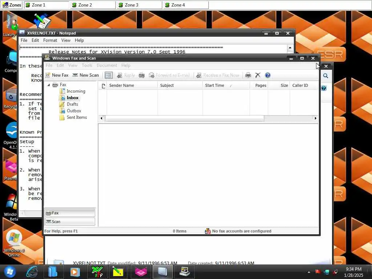
Task: Click the forward fax icon beside Reply
Action: [x=142, y=75]
